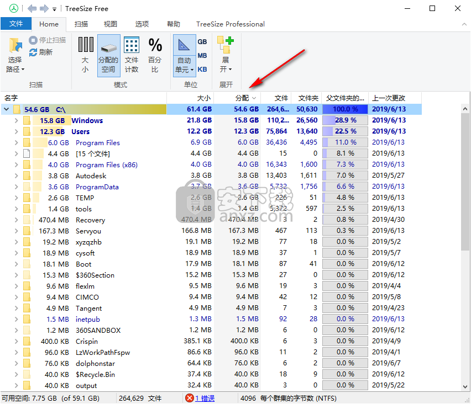This screenshot has height=404, width=471.
Task: Click the 22.5 % bar for Users
Action: click(345, 131)
